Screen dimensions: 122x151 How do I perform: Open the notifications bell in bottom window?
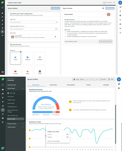click(119, 84)
